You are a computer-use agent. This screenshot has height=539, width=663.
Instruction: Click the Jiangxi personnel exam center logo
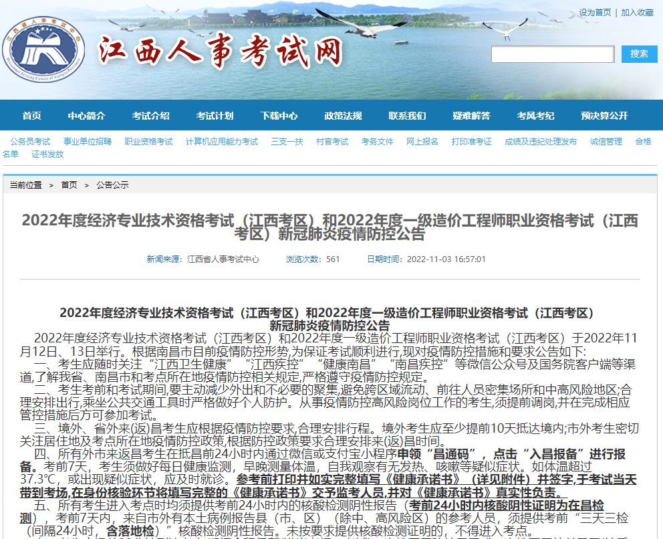point(44,49)
